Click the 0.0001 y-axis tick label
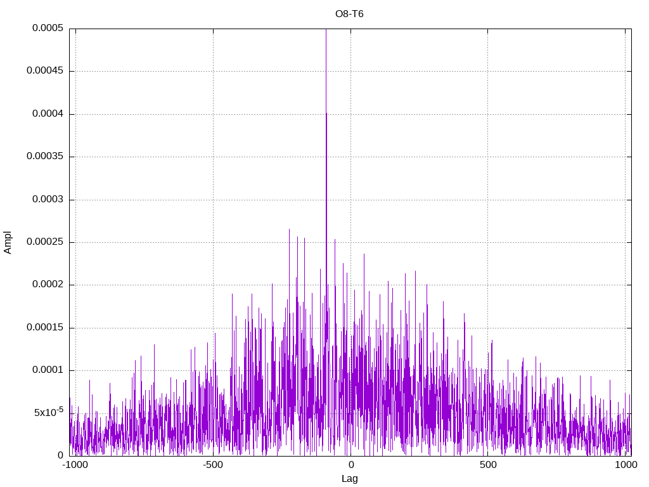Viewport: 649px width, 487px height. (x=48, y=370)
